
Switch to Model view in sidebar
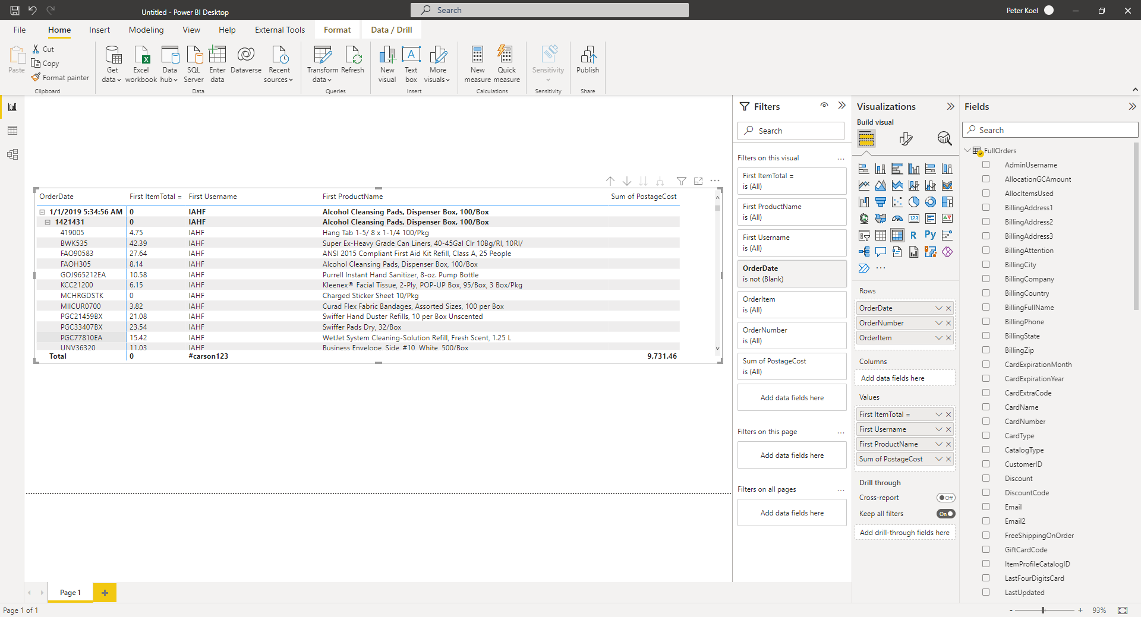coord(12,154)
